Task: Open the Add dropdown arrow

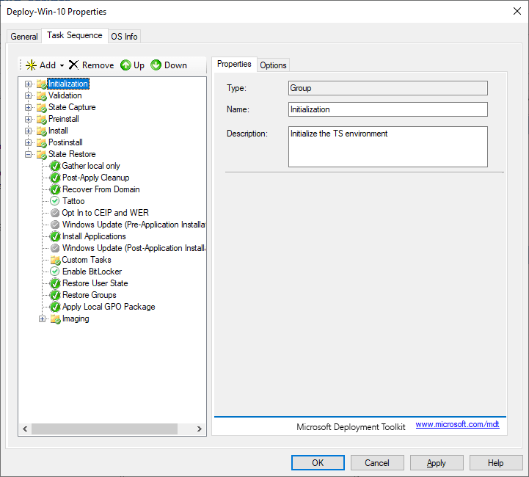Action: [62, 65]
